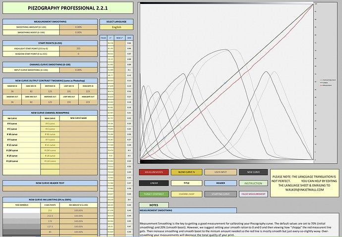Open NEW CURVE dropdown for # M curve
This screenshot has height=237, width=342.
point(50,134)
